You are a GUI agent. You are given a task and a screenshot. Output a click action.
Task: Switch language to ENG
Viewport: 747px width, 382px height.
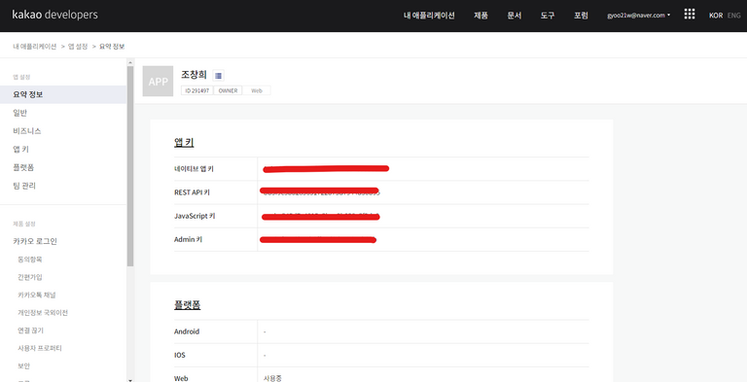coord(734,16)
